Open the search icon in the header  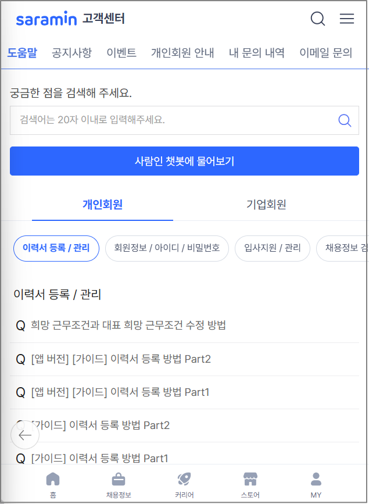point(318,19)
